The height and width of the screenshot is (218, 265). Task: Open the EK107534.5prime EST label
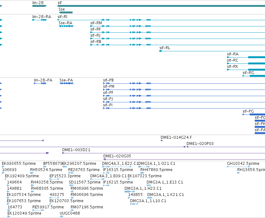[x=24, y=195]
